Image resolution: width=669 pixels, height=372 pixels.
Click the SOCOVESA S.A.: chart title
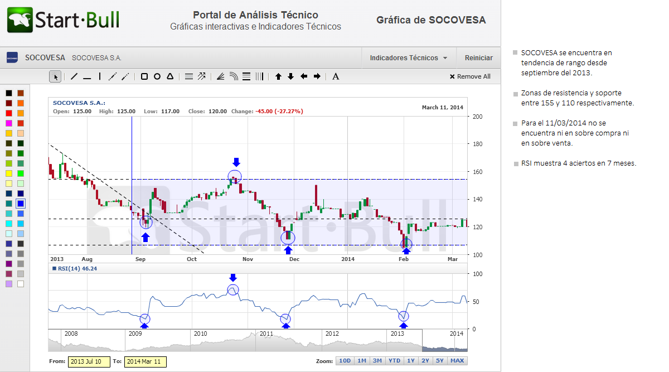79,103
